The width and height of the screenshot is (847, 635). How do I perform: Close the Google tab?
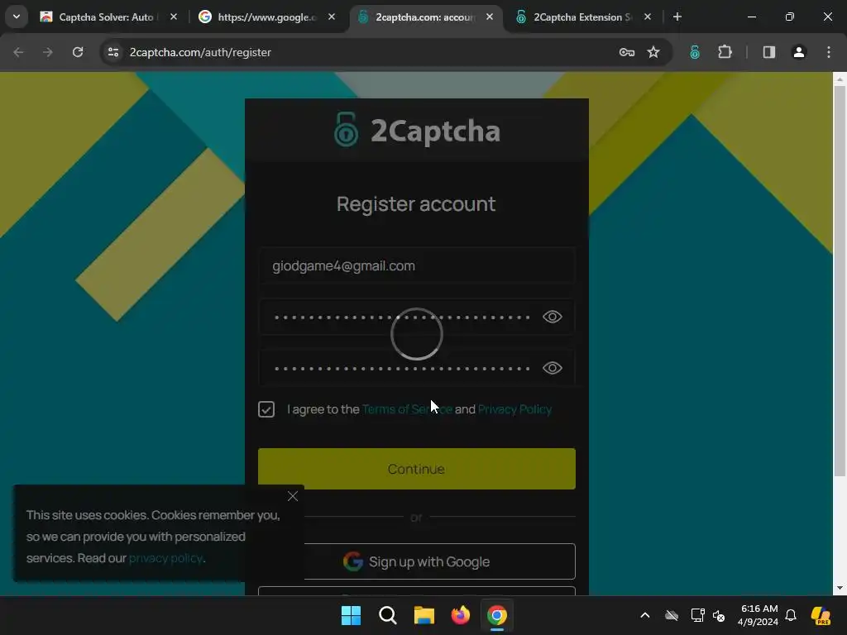tap(332, 17)
